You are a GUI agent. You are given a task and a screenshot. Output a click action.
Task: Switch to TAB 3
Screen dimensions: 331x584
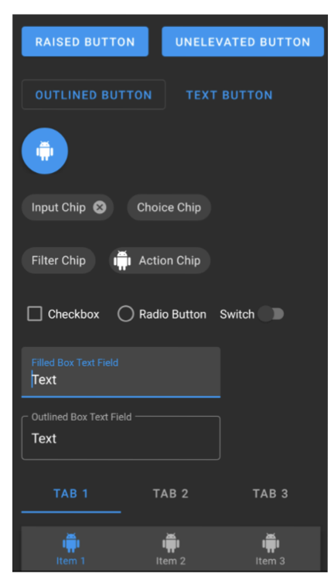tap(271, 494)
